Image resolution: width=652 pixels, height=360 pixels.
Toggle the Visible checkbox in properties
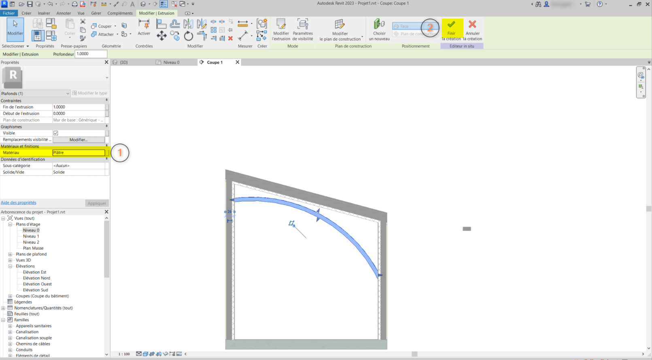[56, 133]
